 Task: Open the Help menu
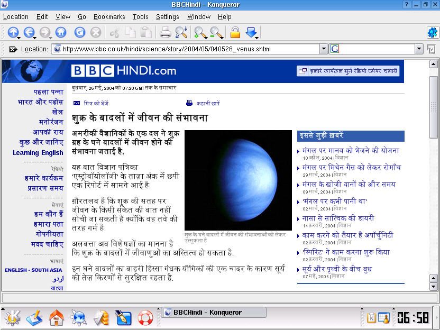pyautogui.click(x=224, y=17)
